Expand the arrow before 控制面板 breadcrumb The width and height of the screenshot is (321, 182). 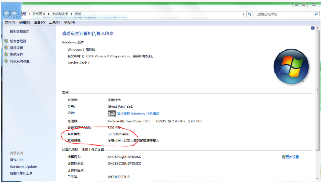click(x=29, y=14)
